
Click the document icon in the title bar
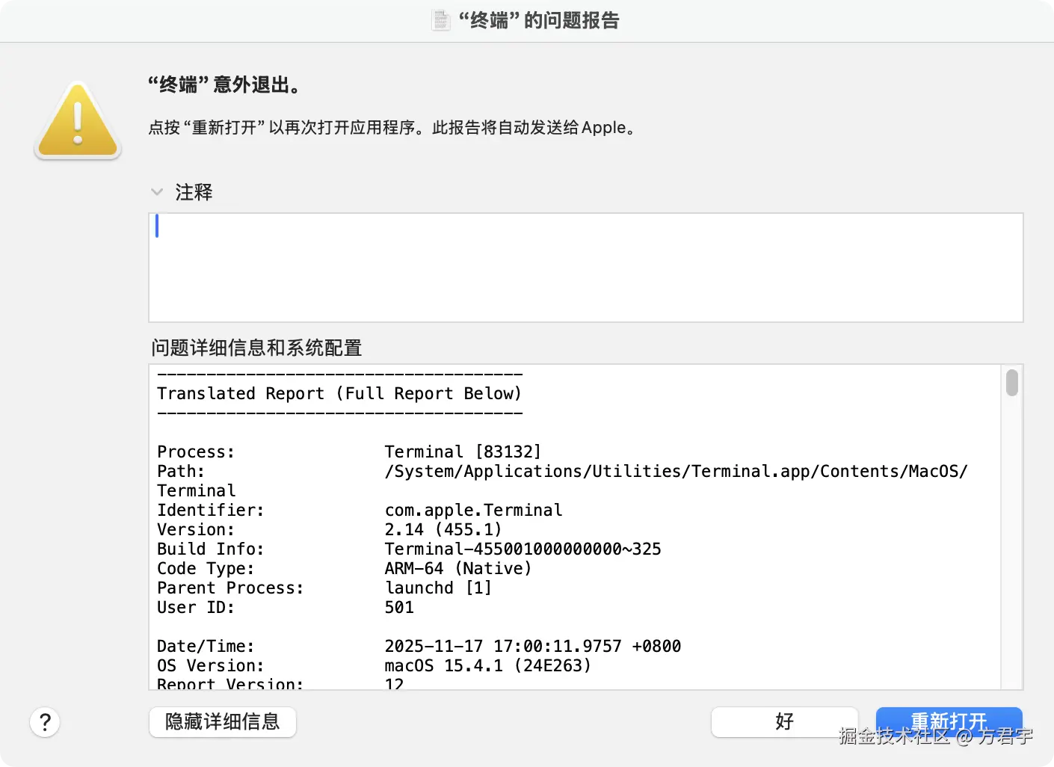pyautogui.click(x=440, y=20)
